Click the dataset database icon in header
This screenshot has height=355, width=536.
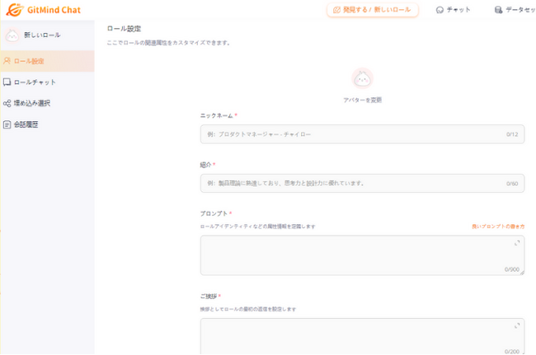[498, 10]
